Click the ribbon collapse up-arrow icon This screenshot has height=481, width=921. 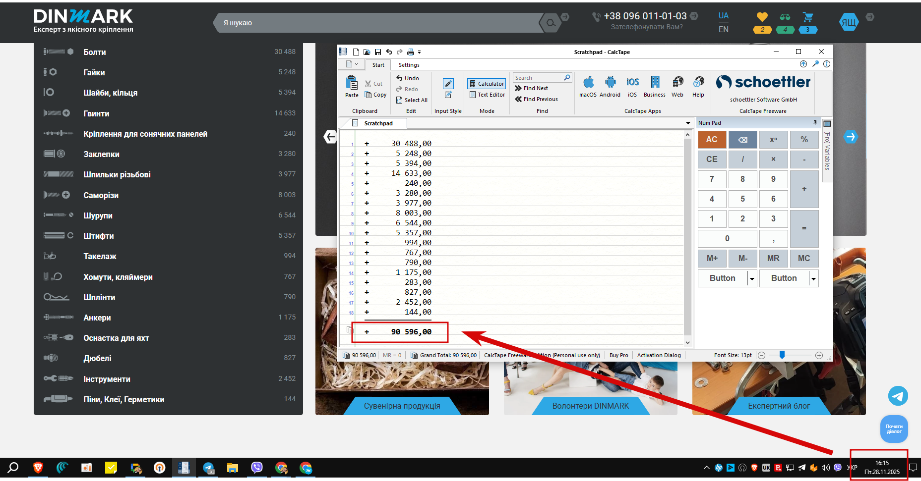click(803, 64)
